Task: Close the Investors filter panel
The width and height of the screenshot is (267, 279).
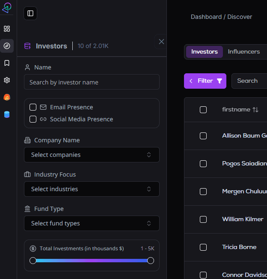Action: pyautogui.click(x=161, y=42)
